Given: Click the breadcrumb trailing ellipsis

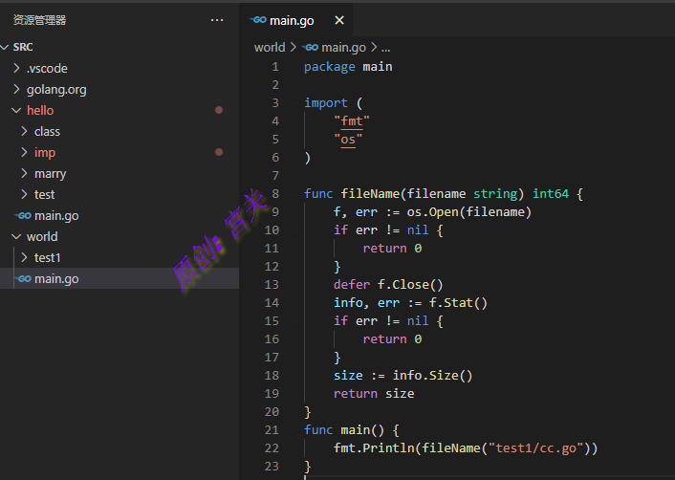Looking at the screenshot, I should click(385, 47).
